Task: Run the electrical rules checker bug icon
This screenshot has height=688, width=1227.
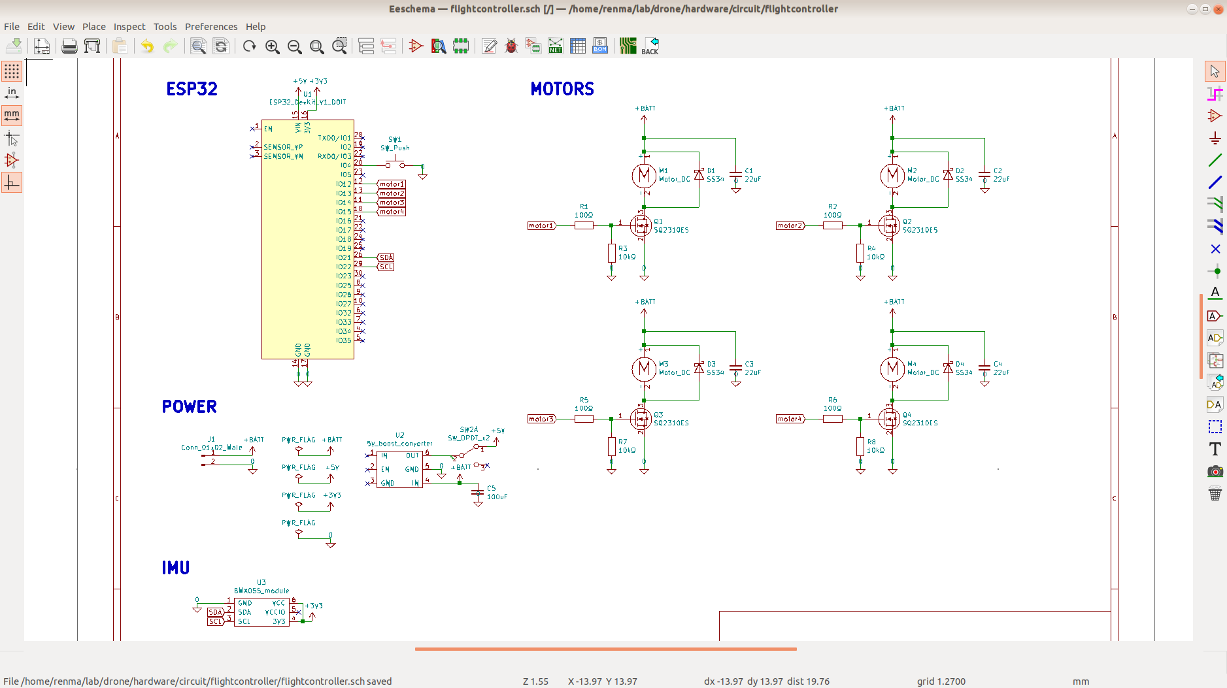Action: pos(511,46)
